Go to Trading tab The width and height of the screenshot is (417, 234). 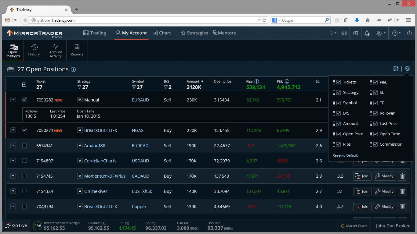(95, 33)
